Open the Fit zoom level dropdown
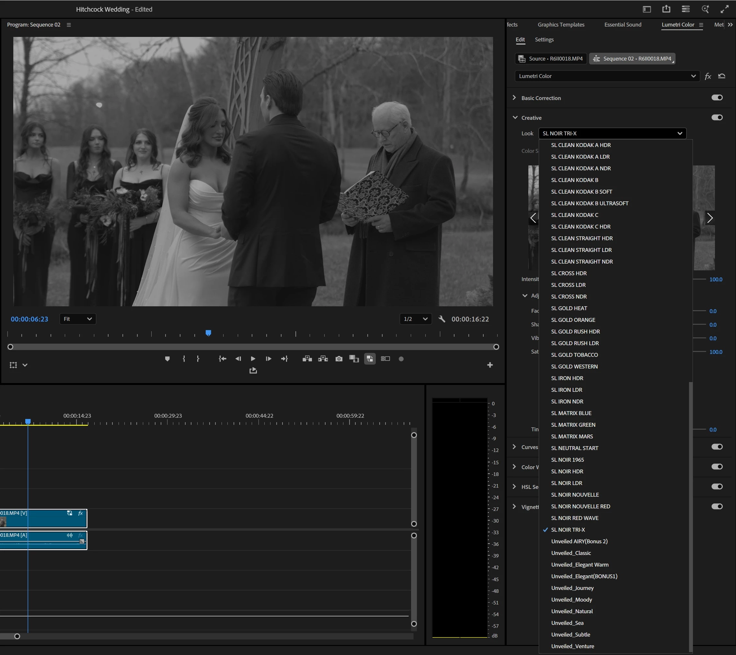This screenshot has height=655, width=736. click(77, 319)
